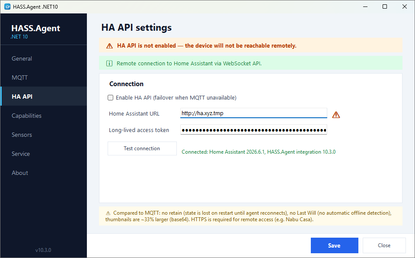Viewport: 415px width, 258px height.
Task: Select the HA API sidebar item
Action: click(44, 97)
